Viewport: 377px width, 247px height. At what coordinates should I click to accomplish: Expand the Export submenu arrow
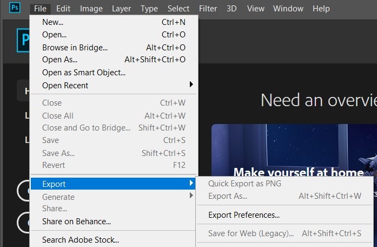pyautogui.click(x=191, y=184)
